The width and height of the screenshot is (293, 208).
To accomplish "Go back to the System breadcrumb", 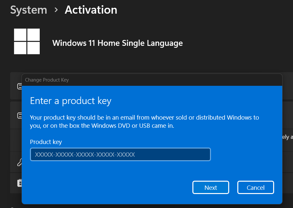I will click(x=29, y=10).
